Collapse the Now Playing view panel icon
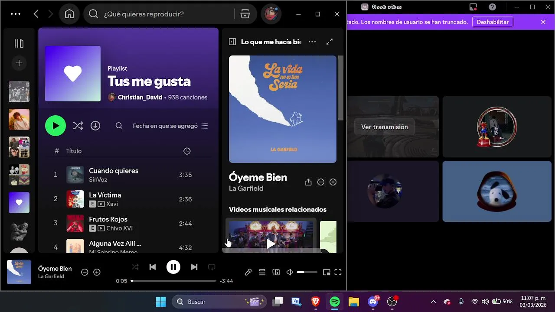 point(232,42)
